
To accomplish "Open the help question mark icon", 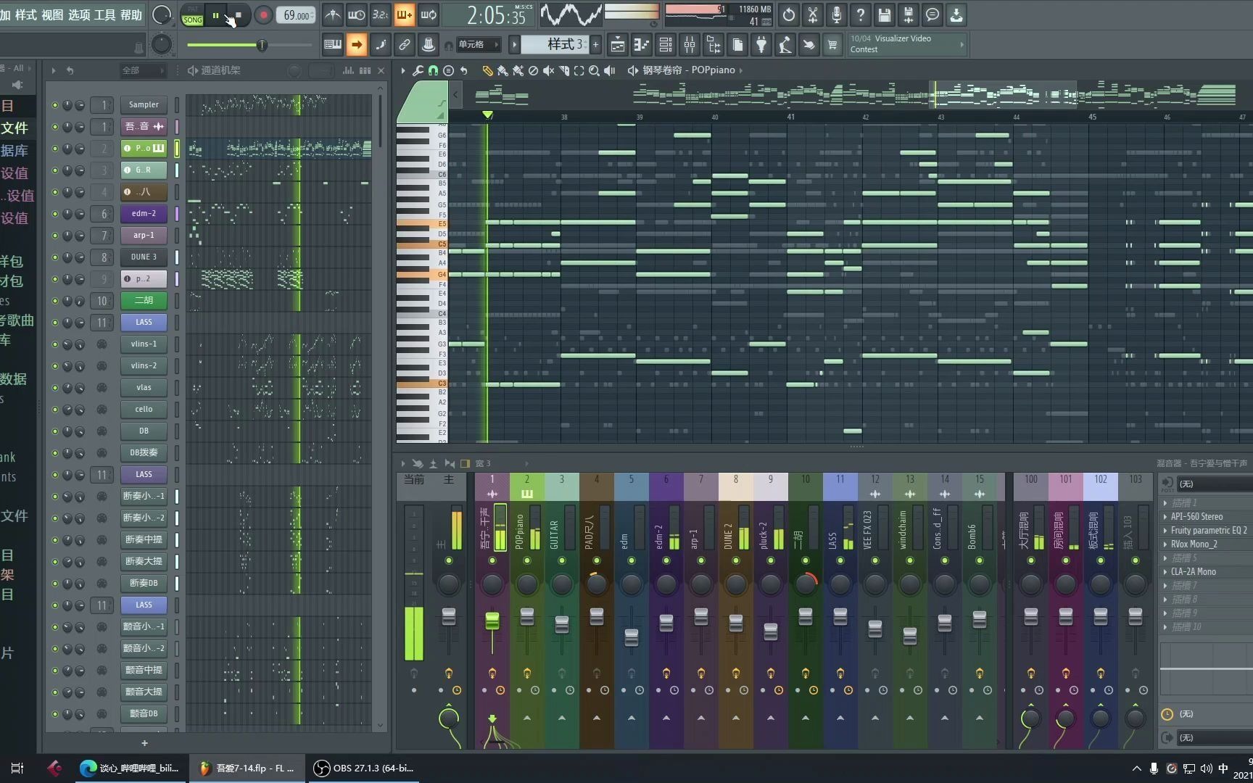I will click(861, 14).
